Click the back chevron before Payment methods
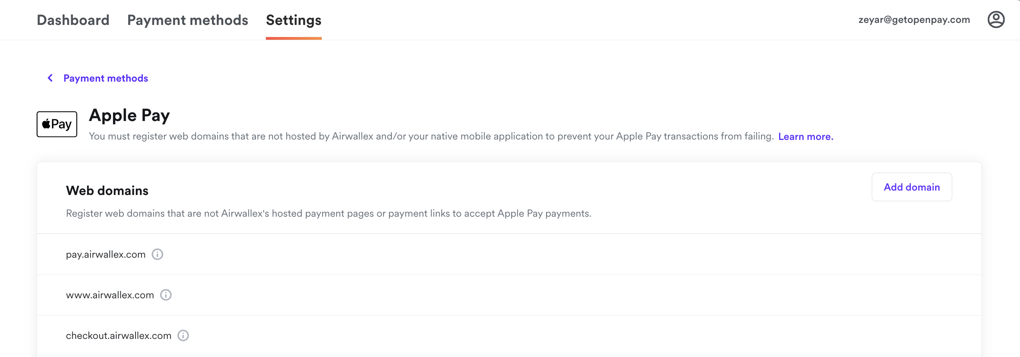Image resolution: width=1020 pixels, height=357 pixels. coord(50,78)
